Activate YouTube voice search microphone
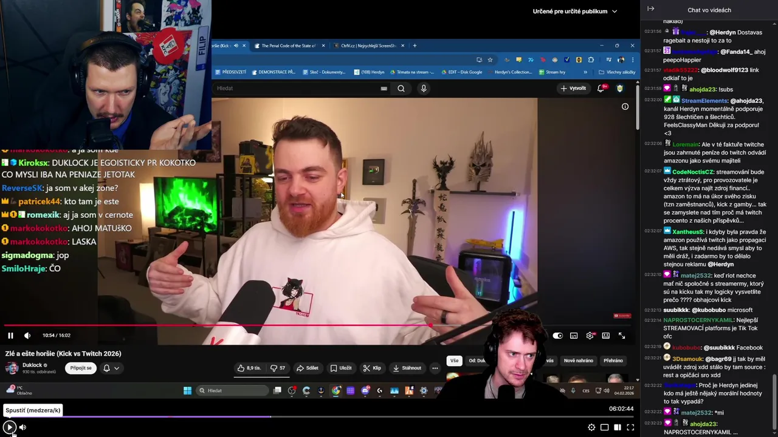 424,89
